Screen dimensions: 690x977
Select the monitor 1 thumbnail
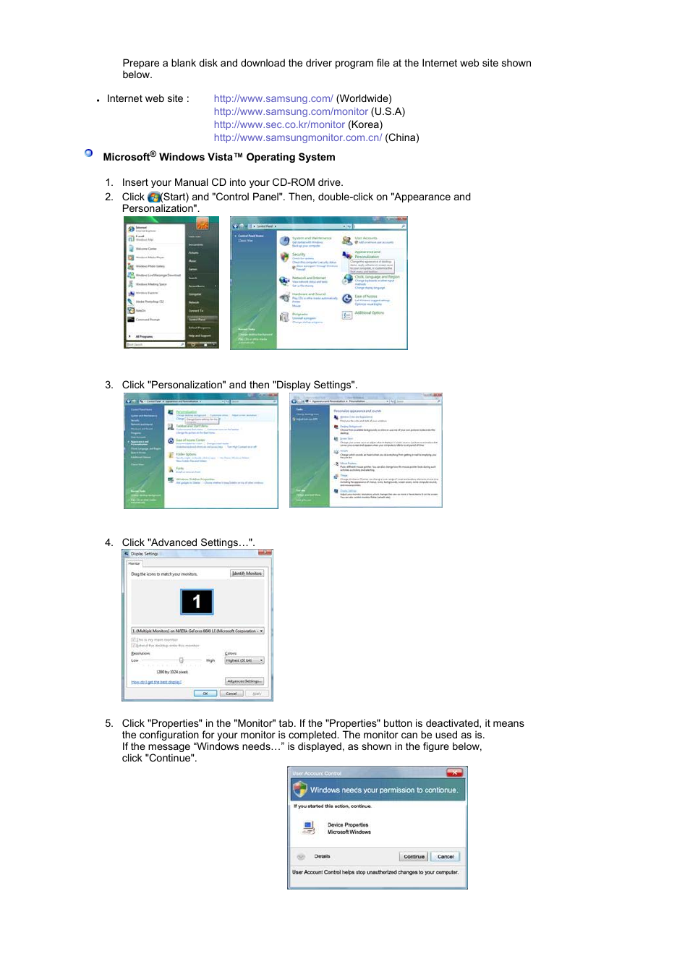[x=197, y=602]
